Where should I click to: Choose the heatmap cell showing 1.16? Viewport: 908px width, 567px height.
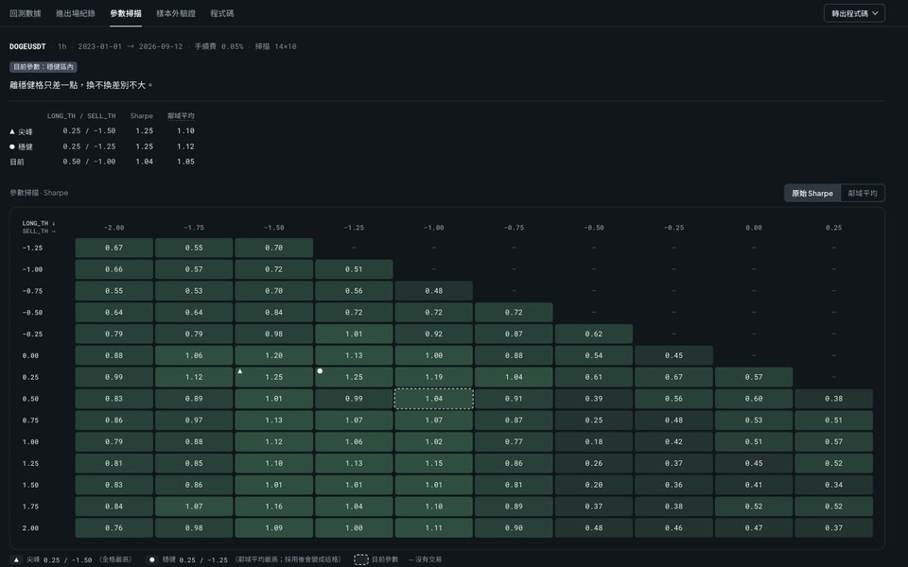pos(274,507)
